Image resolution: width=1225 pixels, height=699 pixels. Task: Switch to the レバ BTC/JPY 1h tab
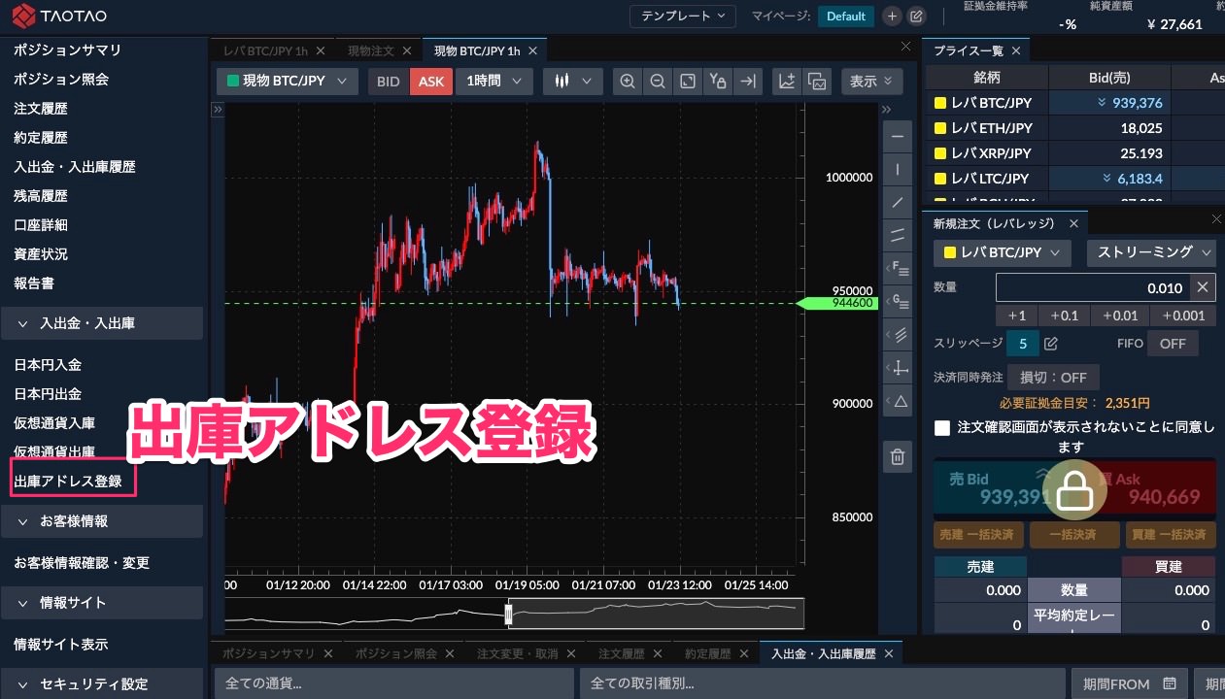[266, 51]
